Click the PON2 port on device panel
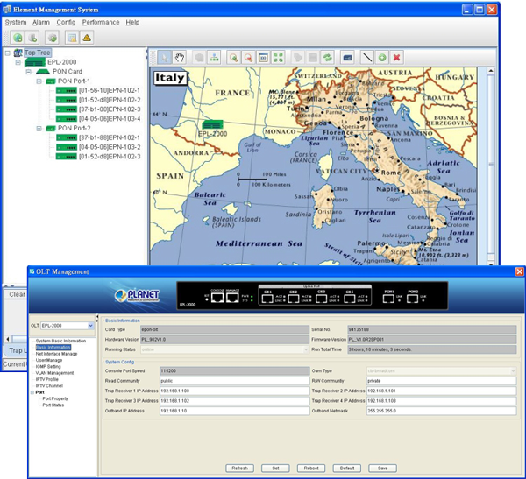This screenshot has width=526, height=479. [x=413, y=297]
